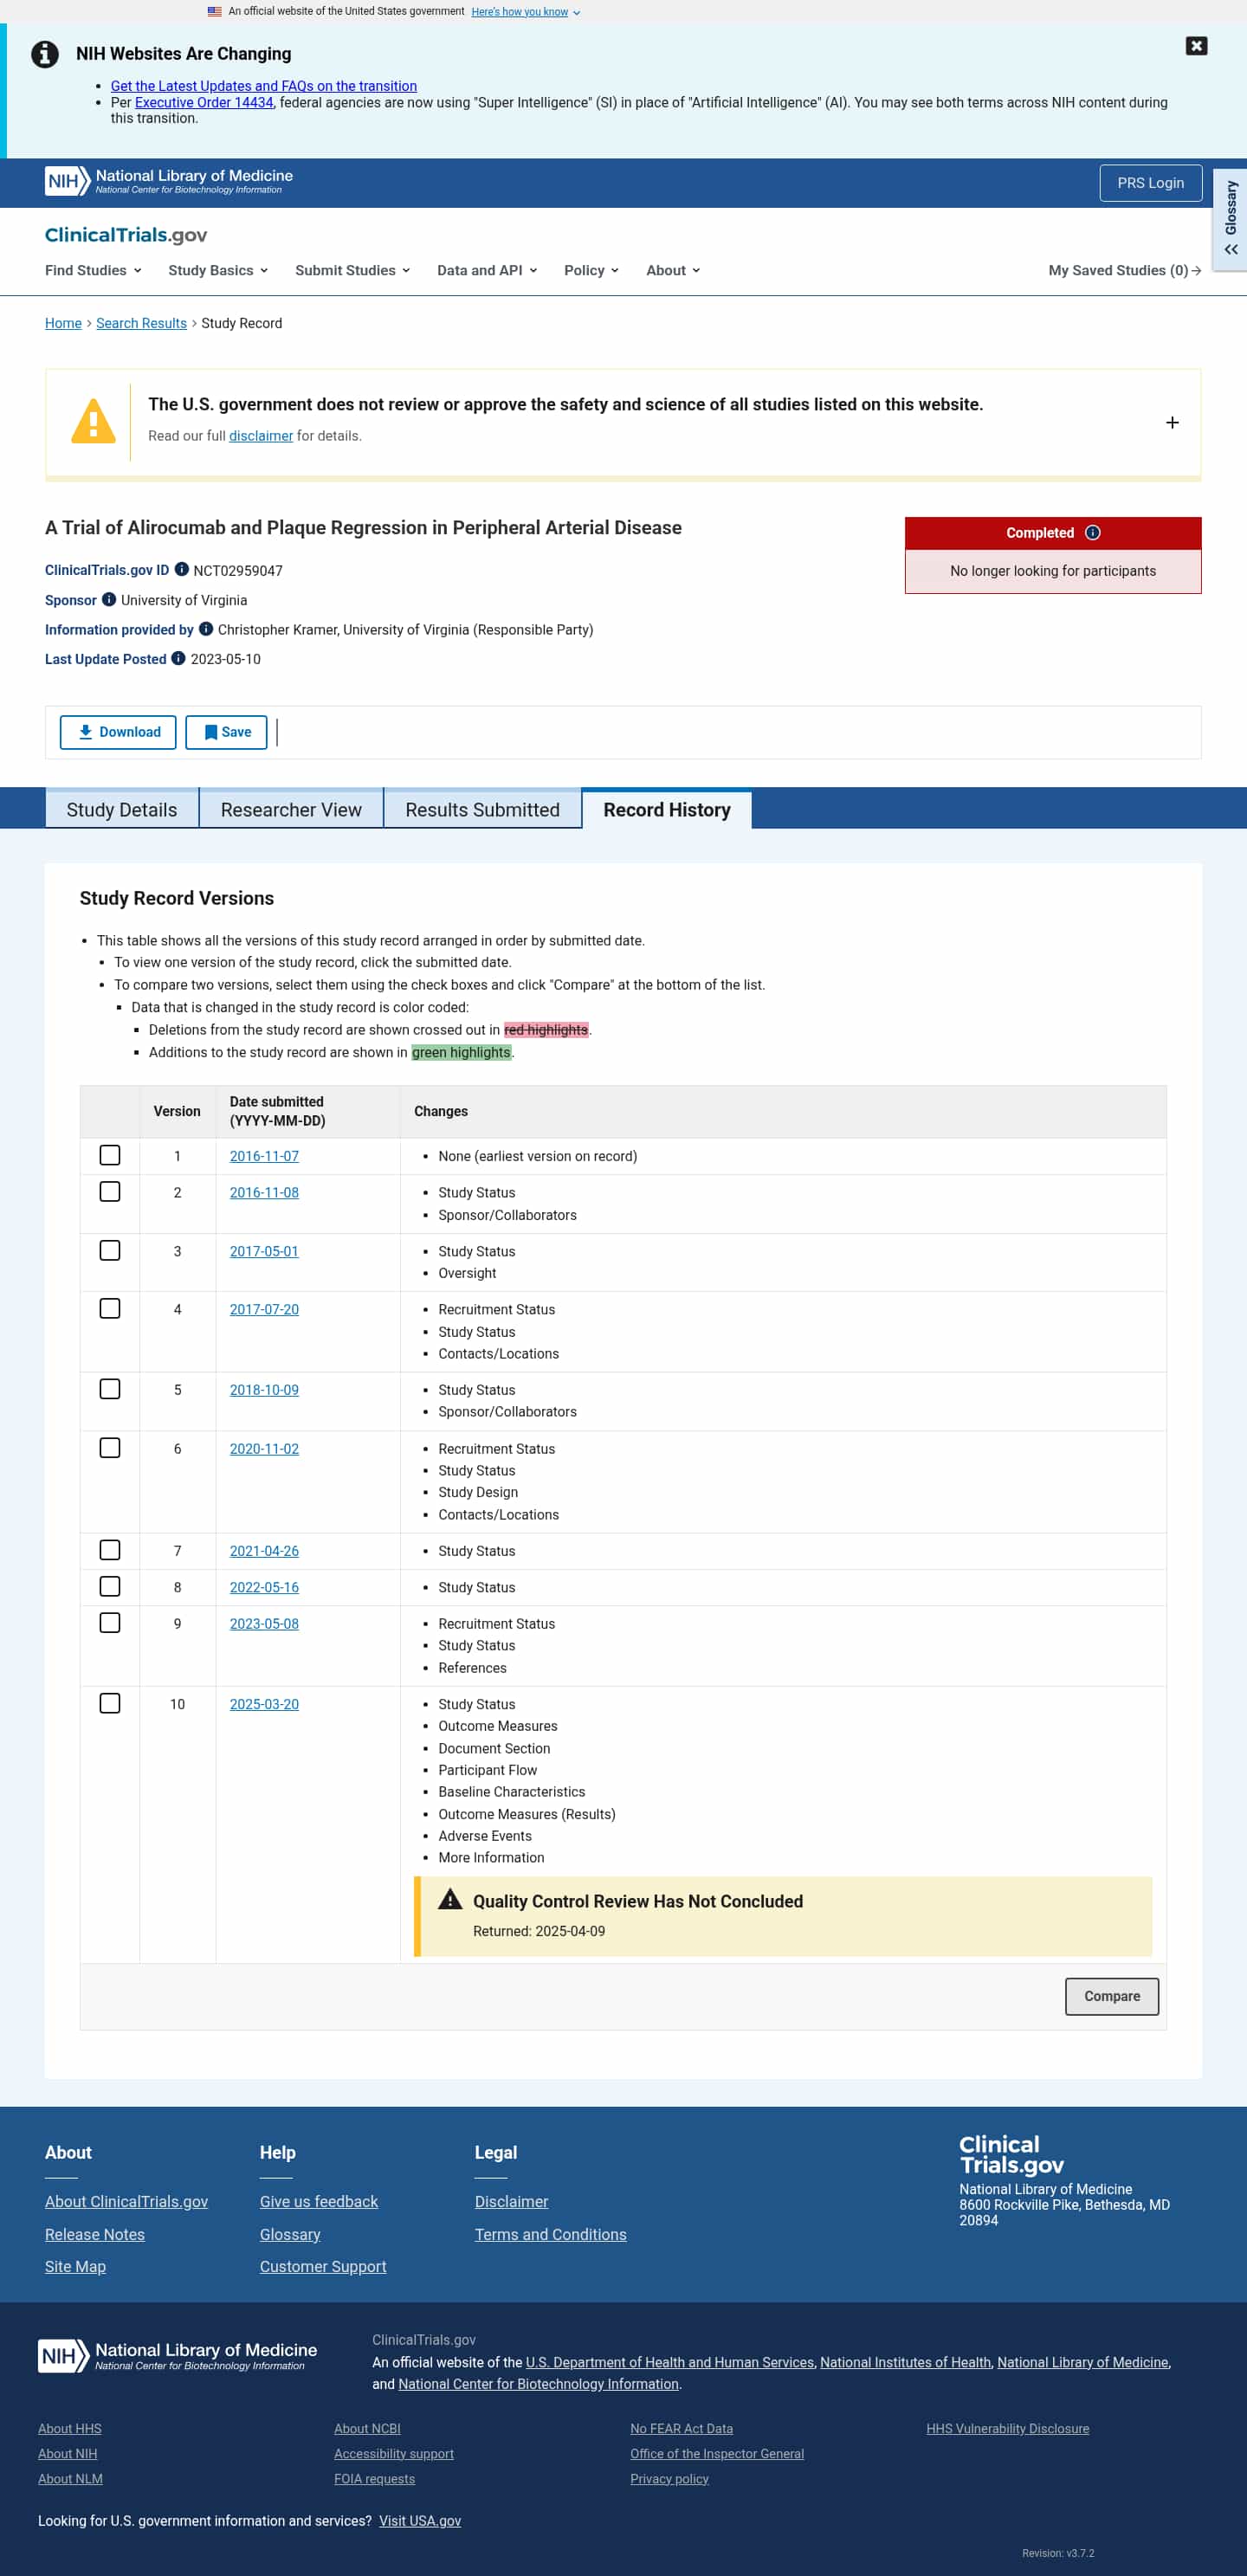Open the Glossary side panel
Viewport: 1247px width, 2576px height.
point(1230,218)
